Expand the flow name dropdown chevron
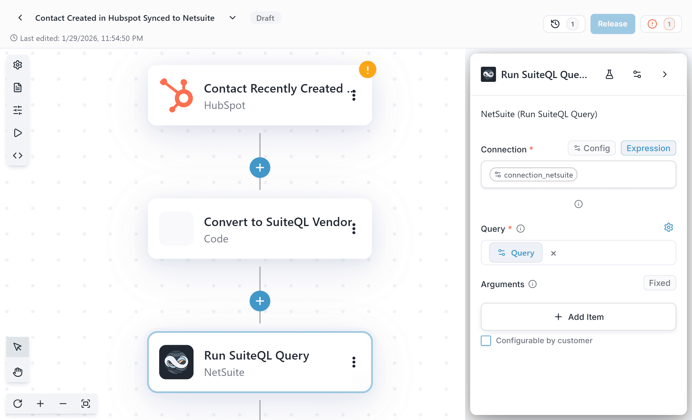 click(233, 18)
